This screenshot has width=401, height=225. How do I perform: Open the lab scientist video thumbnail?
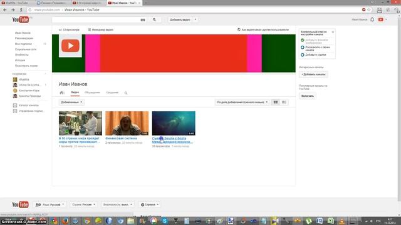click(x=80, y=123)
